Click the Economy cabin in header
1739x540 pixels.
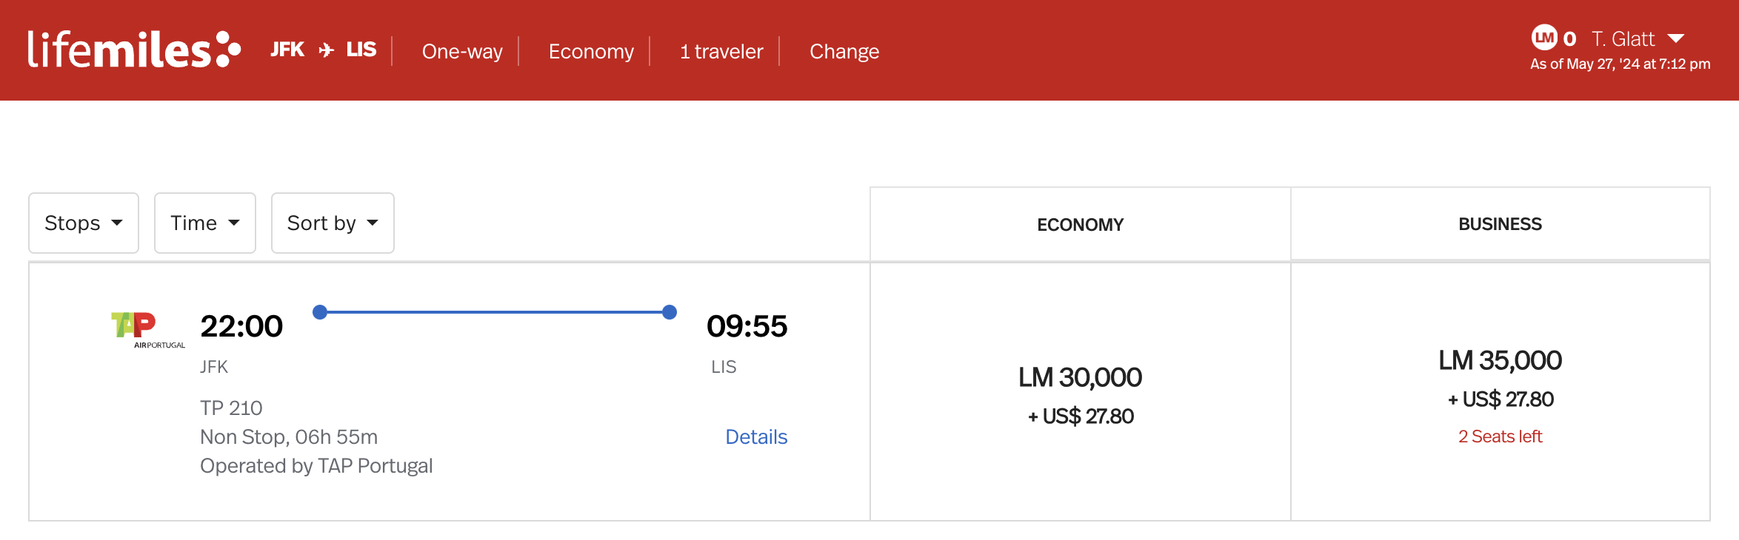(x=591, y=51)
